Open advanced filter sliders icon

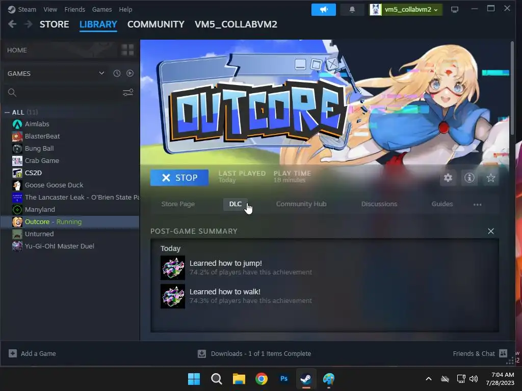tap(128, 93)
